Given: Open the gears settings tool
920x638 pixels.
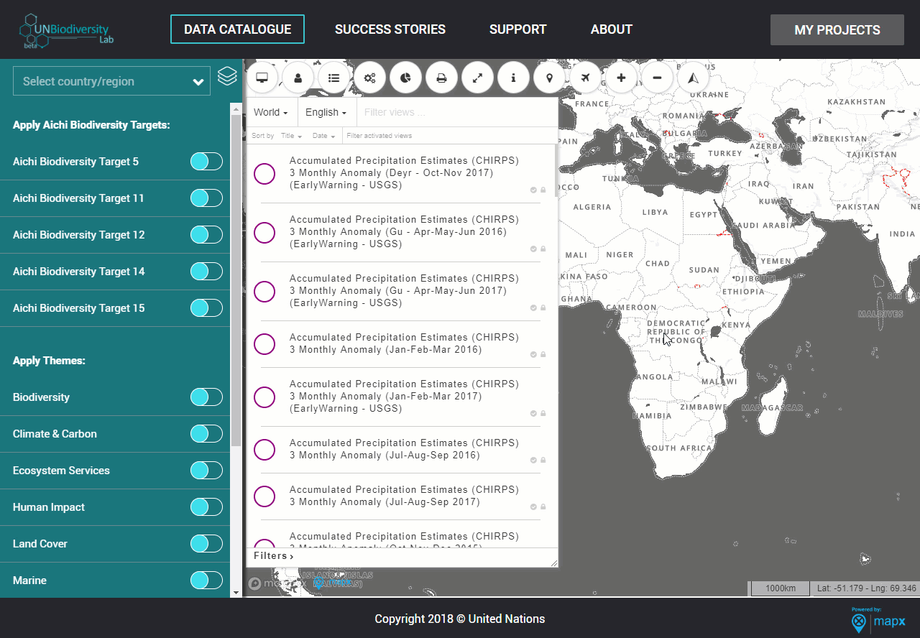Looking at the screenshot, I should (x=370, y=78).
